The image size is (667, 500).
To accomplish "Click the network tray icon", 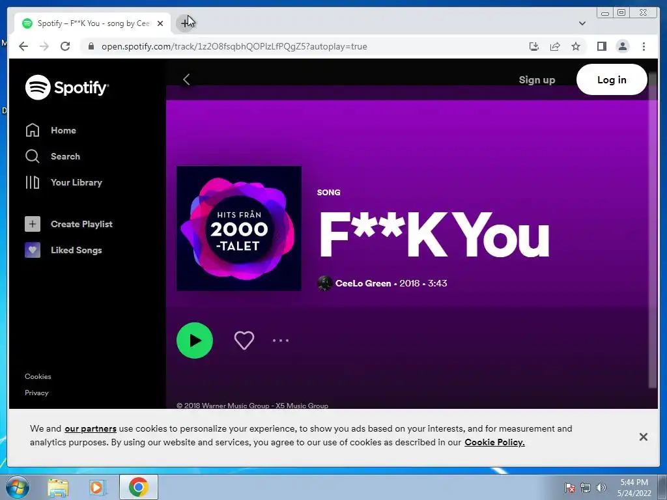I will (x=586, y=488).
